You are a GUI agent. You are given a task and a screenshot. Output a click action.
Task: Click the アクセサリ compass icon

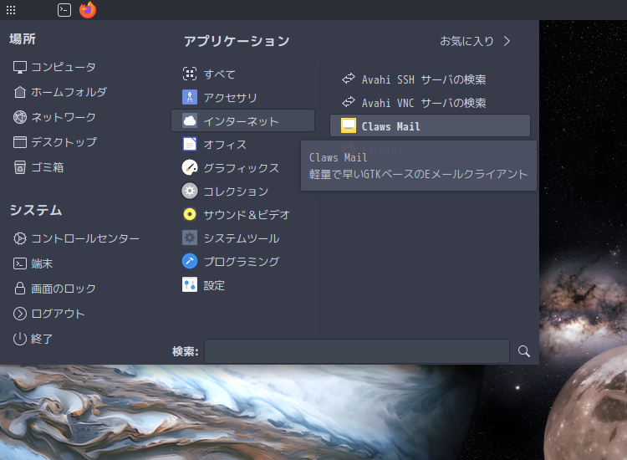190,97
